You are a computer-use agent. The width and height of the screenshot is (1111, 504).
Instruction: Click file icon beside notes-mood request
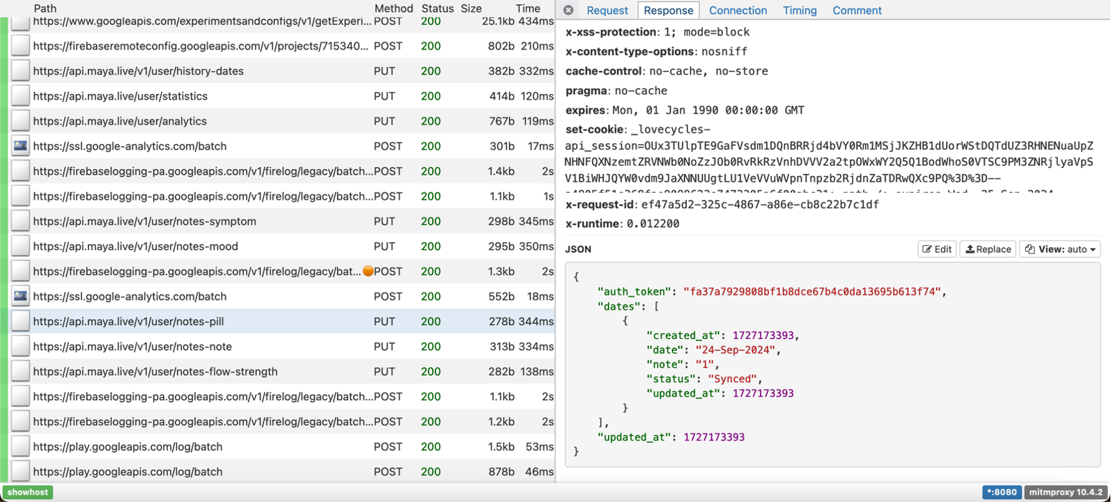[20, 246]
